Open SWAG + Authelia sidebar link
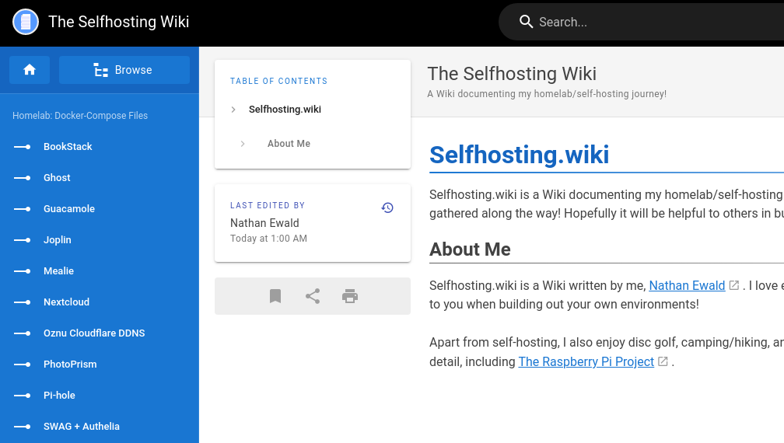This screenshot has width=784, height=443. [82, 427]
